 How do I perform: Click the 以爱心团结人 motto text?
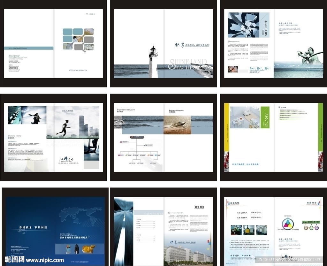(x=242, y=213)
